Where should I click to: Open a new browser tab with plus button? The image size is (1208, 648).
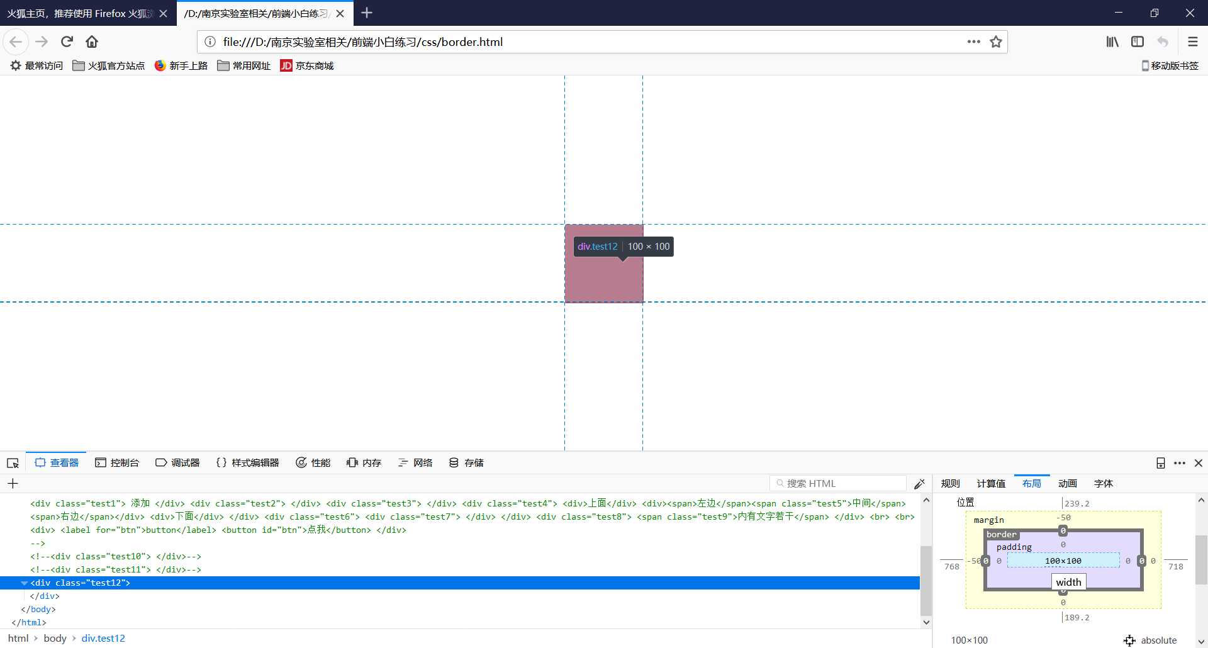click(x=367, y=13)
